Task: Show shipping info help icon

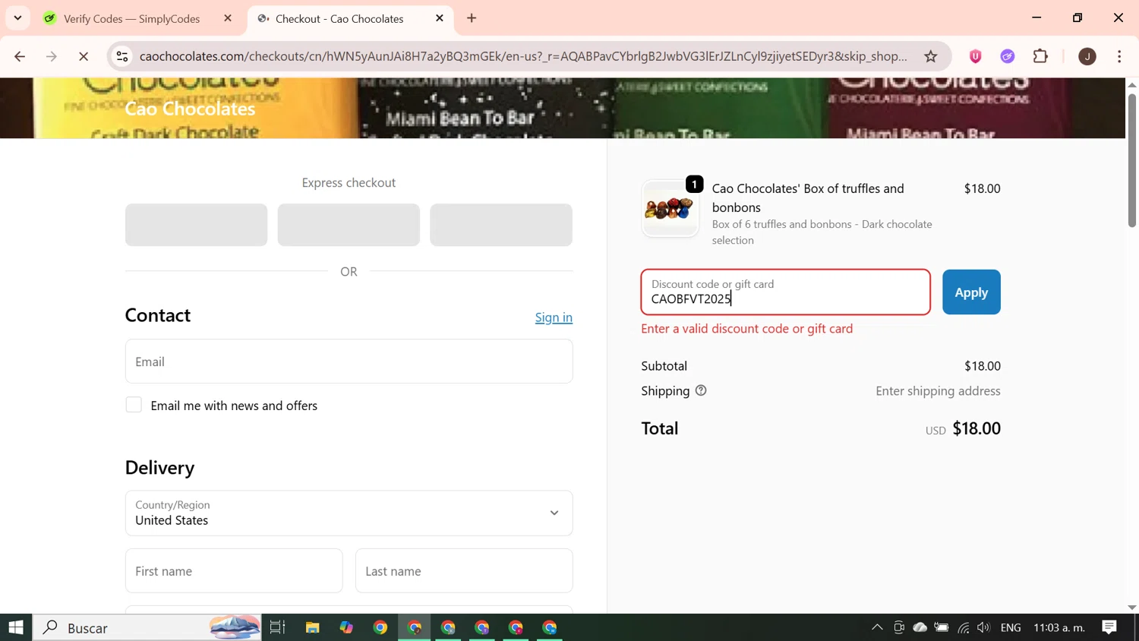Action: pos(701,390)
